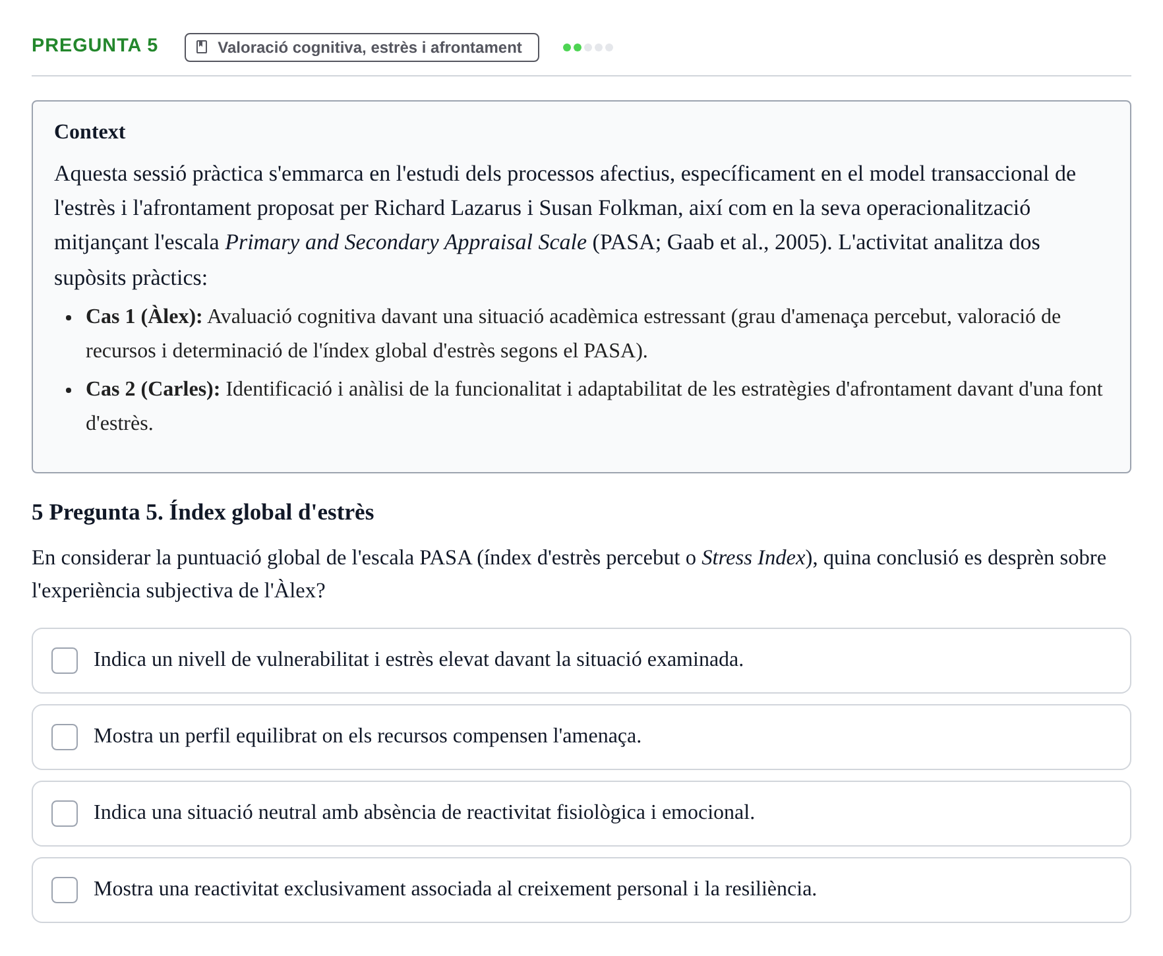Viewport: 1163px width, 956px height.
Task: Click the "Cas 1 (Àlex):" bold label
Action: (x=144, y=316)
